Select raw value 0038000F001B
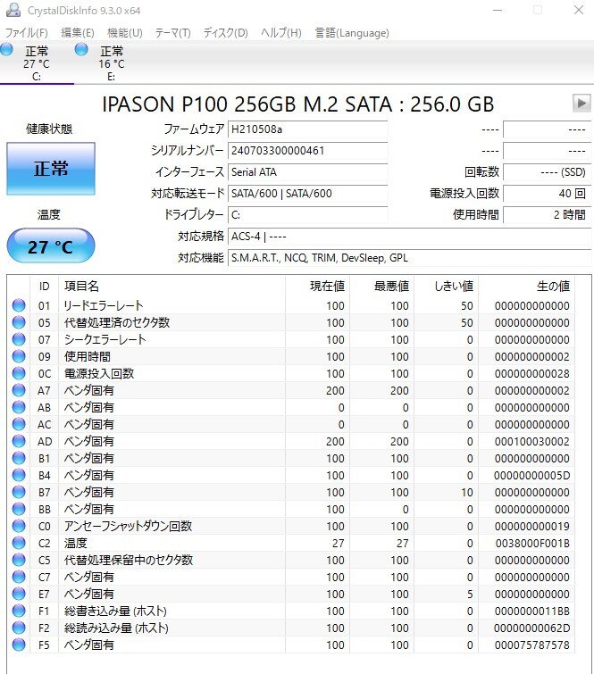Screen dimensions: 594x674 coord(532,544)
